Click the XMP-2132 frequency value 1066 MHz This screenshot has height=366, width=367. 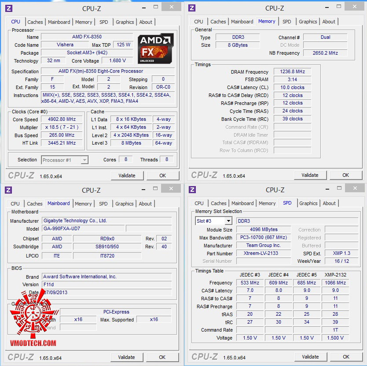point(335,283)
